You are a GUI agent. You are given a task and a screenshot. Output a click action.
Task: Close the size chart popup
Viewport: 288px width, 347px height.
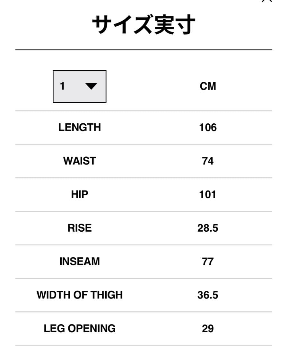point(267,1)
